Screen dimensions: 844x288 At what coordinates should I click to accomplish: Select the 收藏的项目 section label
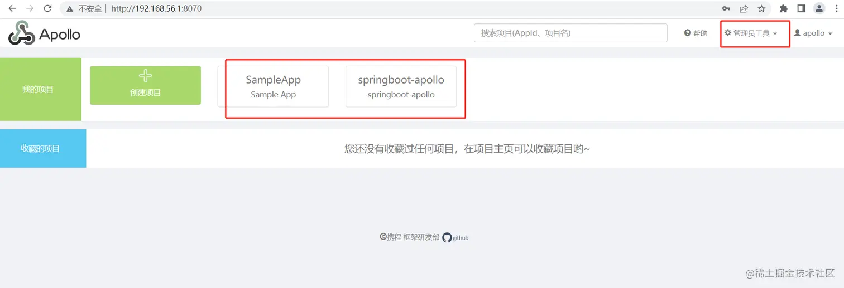click(43, 148)
